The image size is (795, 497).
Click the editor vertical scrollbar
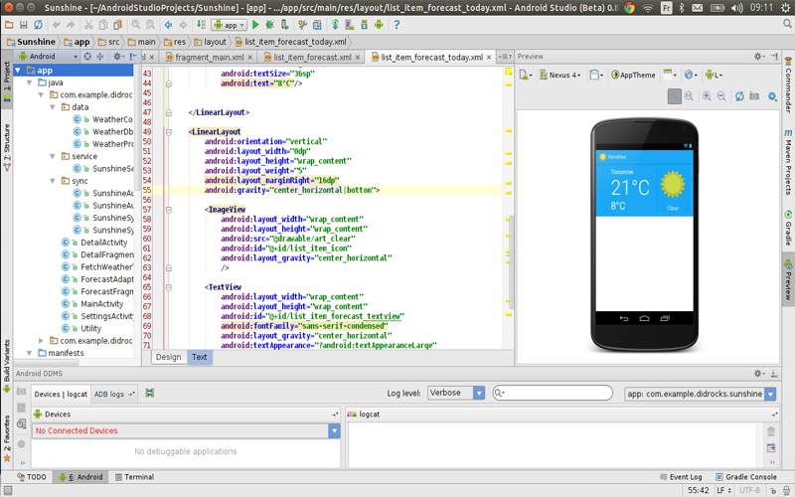click(510, 258)
